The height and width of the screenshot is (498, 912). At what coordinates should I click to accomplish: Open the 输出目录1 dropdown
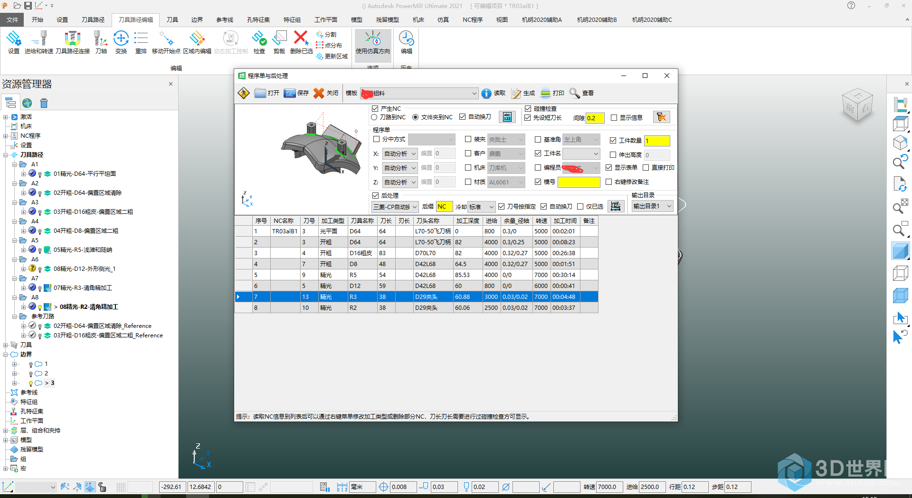pos(653,206)
